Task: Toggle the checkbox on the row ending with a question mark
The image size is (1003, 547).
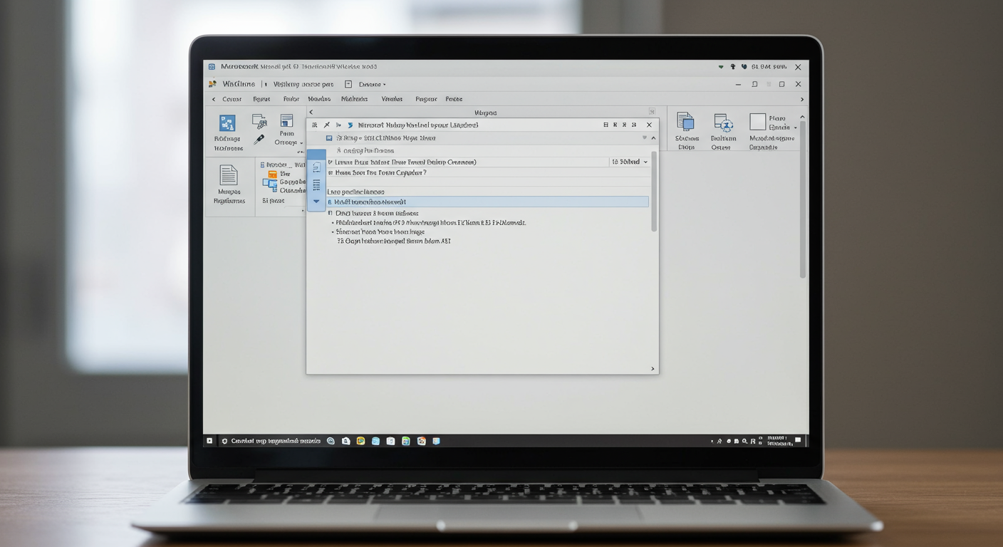Action: [x=331, y=173]
